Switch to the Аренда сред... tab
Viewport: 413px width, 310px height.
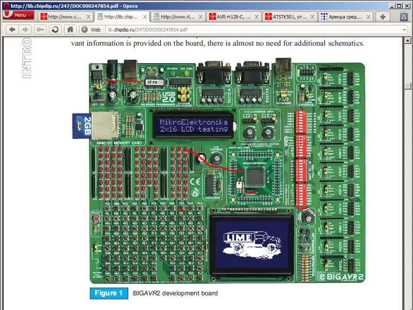[x=346, y=16]
